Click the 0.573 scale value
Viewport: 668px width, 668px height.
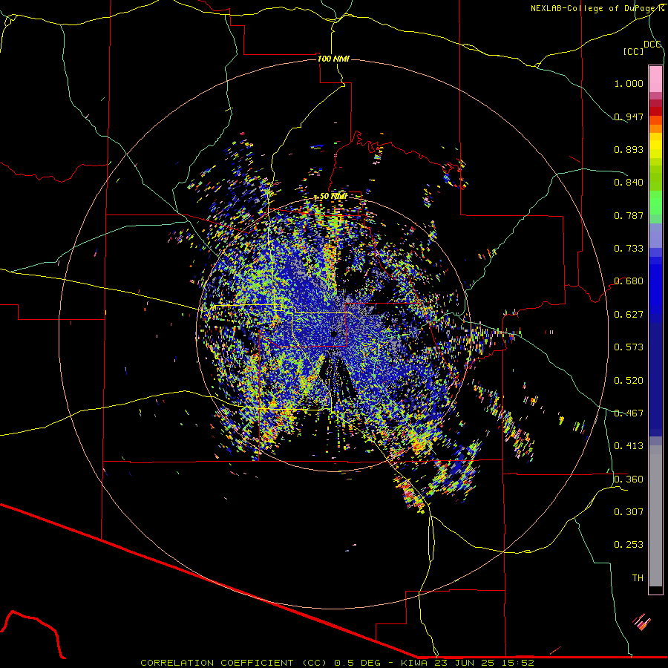click(629, 347)
